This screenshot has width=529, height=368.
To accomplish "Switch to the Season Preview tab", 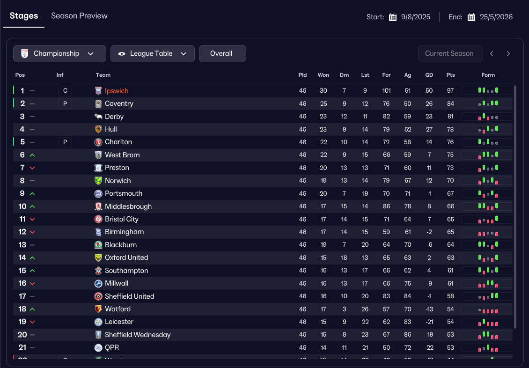I will point(79,16).
